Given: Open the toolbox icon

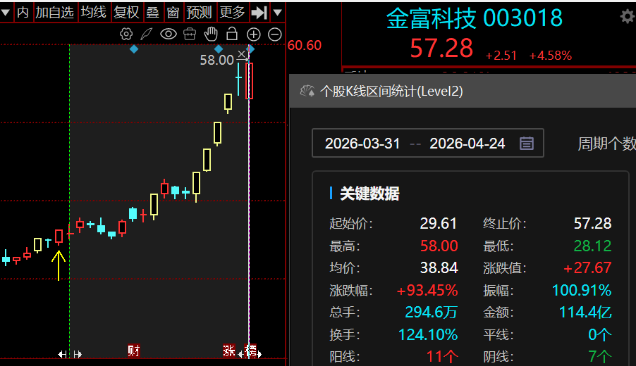Looking at the screenshot, I should point(190,34).
